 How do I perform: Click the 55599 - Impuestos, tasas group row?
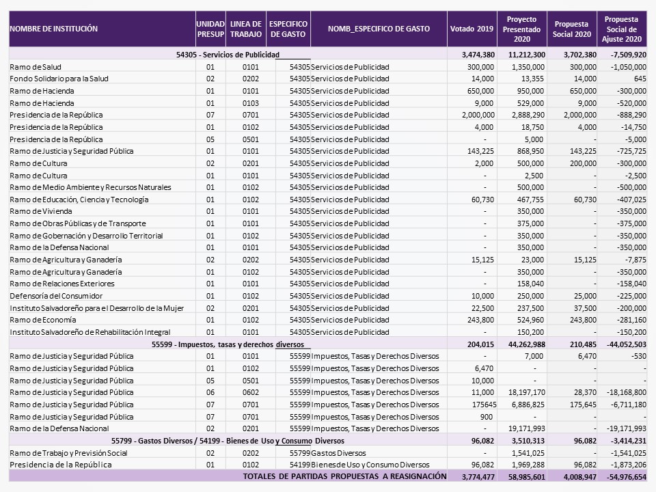tap(231, 344)
